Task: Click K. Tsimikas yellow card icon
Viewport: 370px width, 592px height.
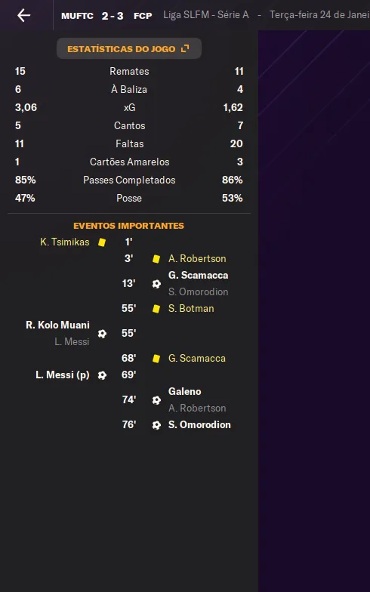Action: [x=101, y=242]
